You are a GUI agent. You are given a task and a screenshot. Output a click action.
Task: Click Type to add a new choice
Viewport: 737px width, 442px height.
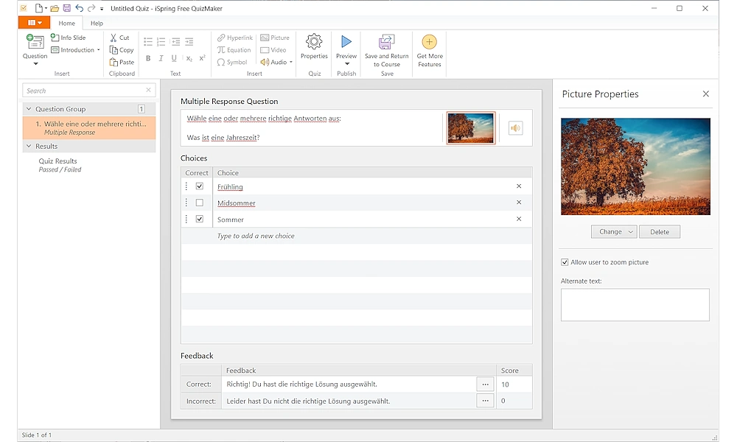(256, 236)
